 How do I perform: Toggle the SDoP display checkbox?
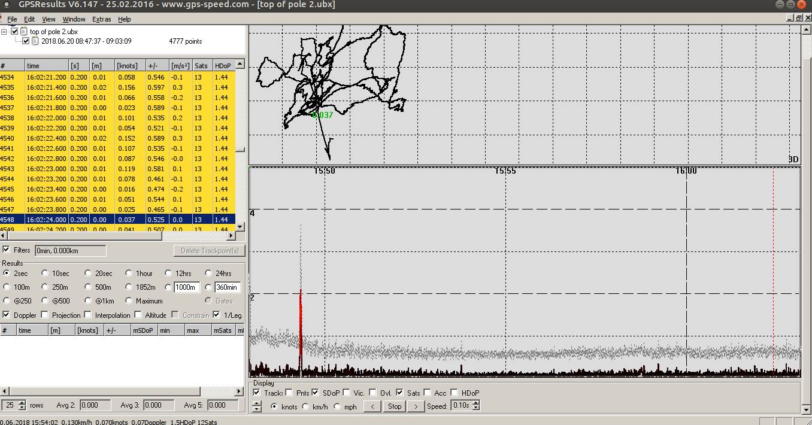(x=316, y=393)
